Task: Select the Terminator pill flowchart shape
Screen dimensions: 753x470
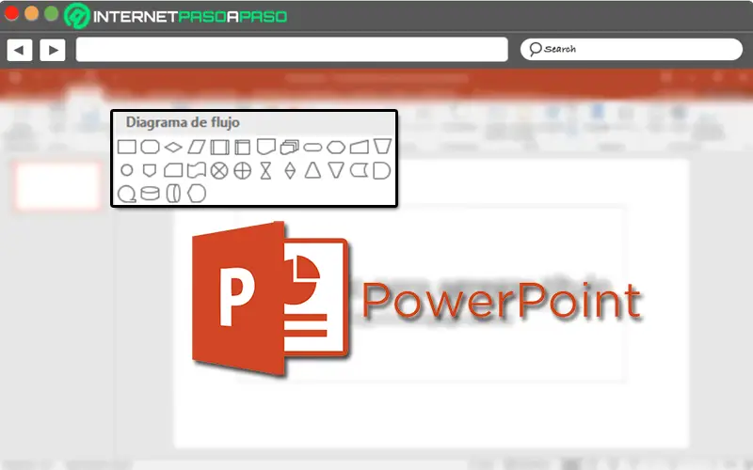Action: [312, 148]
